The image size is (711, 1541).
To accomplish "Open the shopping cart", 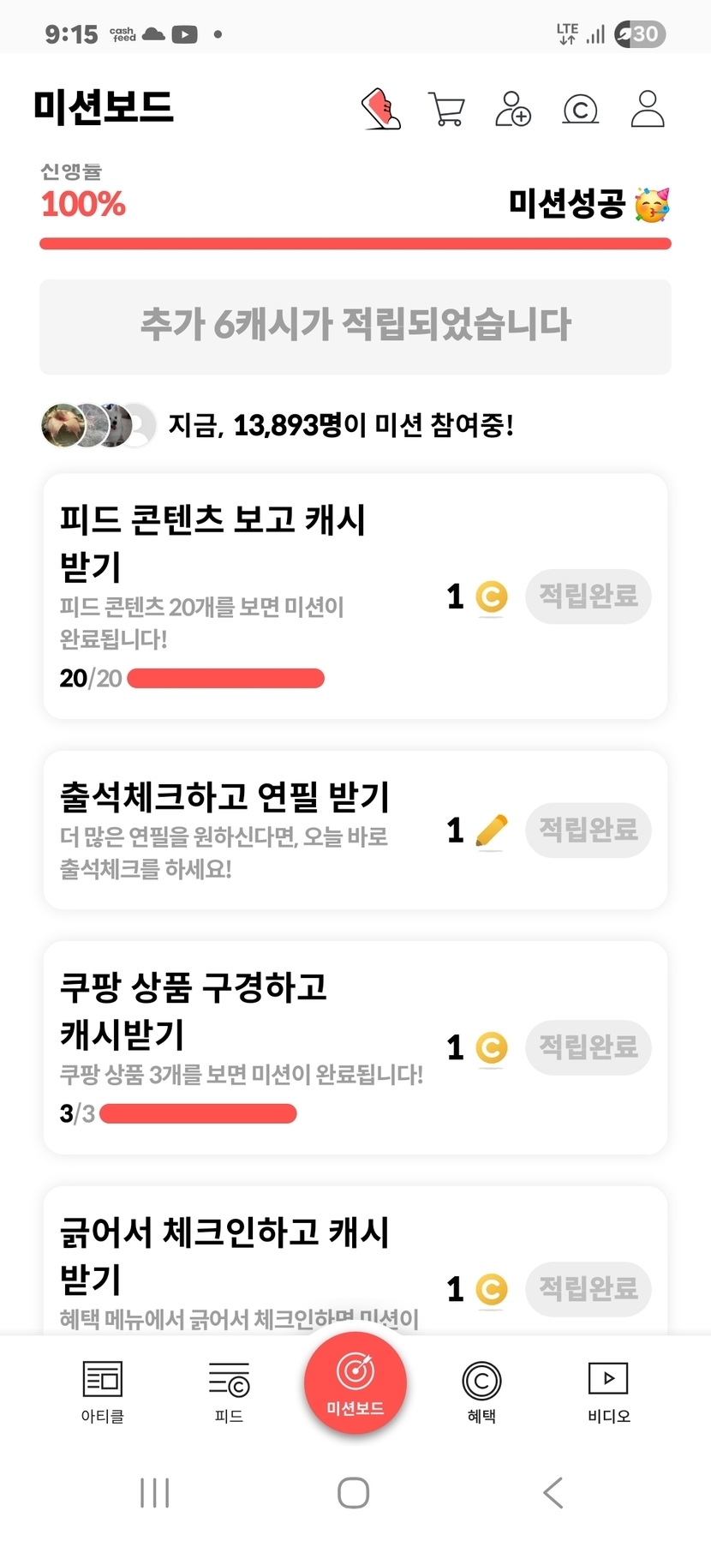I will (x=446, y=110).
